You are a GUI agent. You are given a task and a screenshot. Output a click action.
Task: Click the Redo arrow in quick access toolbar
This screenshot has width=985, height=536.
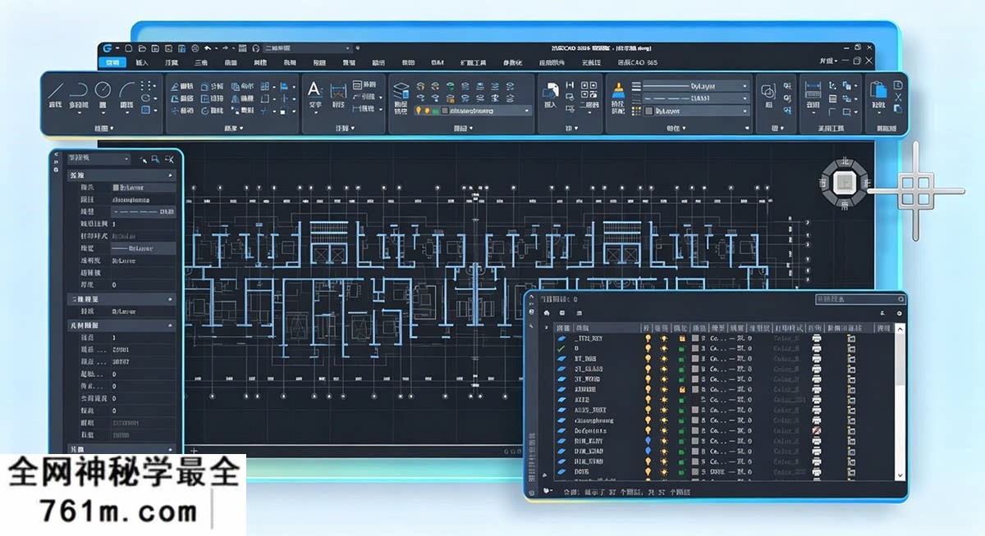pos(226,48)
